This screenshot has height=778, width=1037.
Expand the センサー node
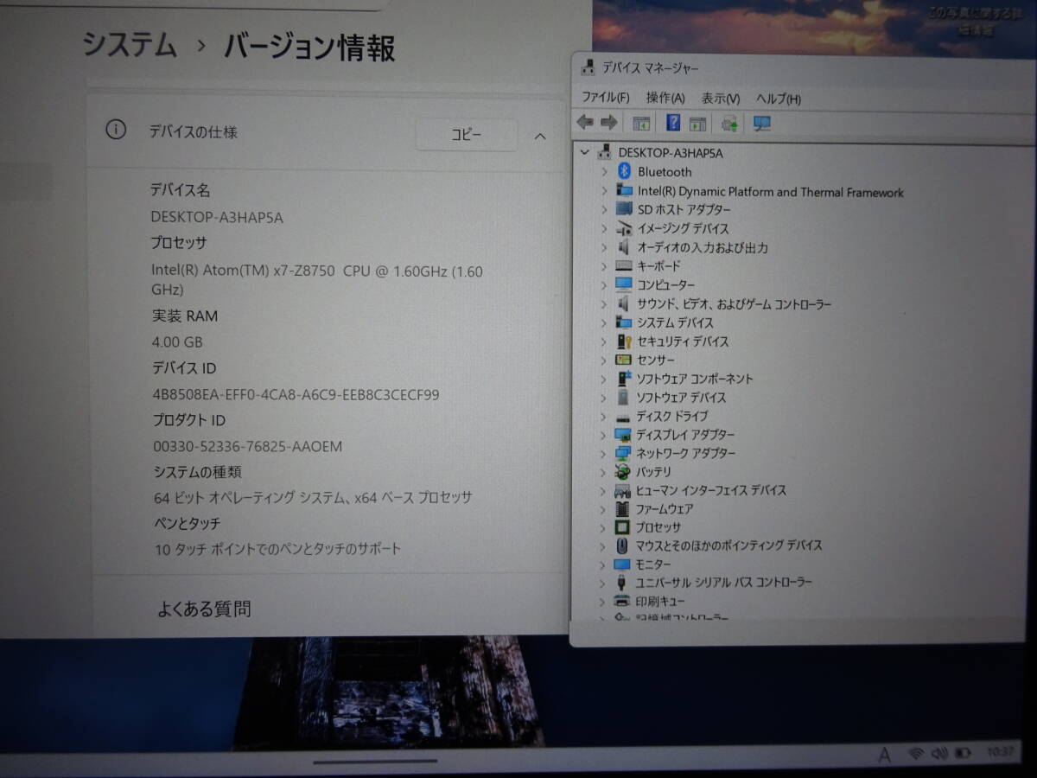[604, 360]
